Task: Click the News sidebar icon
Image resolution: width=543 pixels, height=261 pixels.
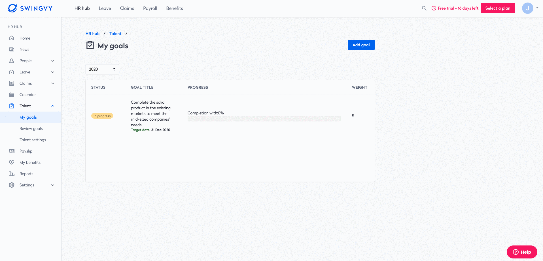Action: click(12, 49)
